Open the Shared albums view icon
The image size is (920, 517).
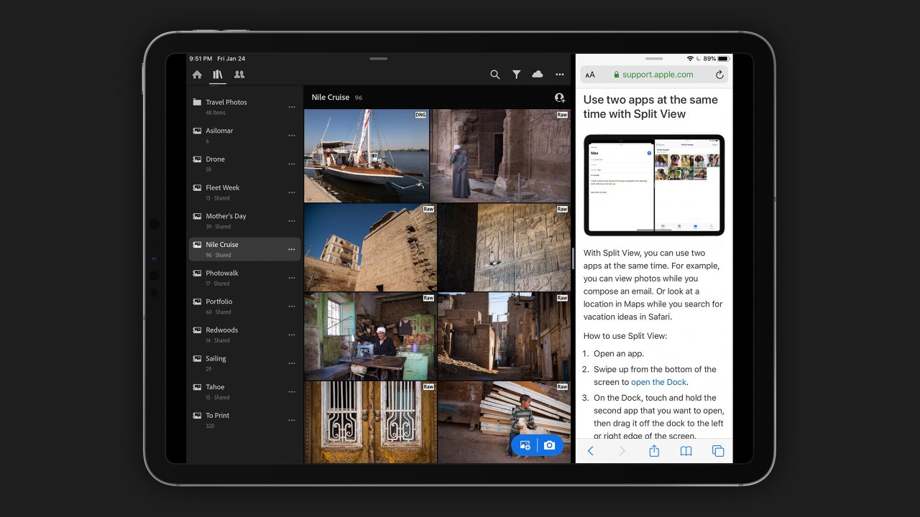click(240, 74)
